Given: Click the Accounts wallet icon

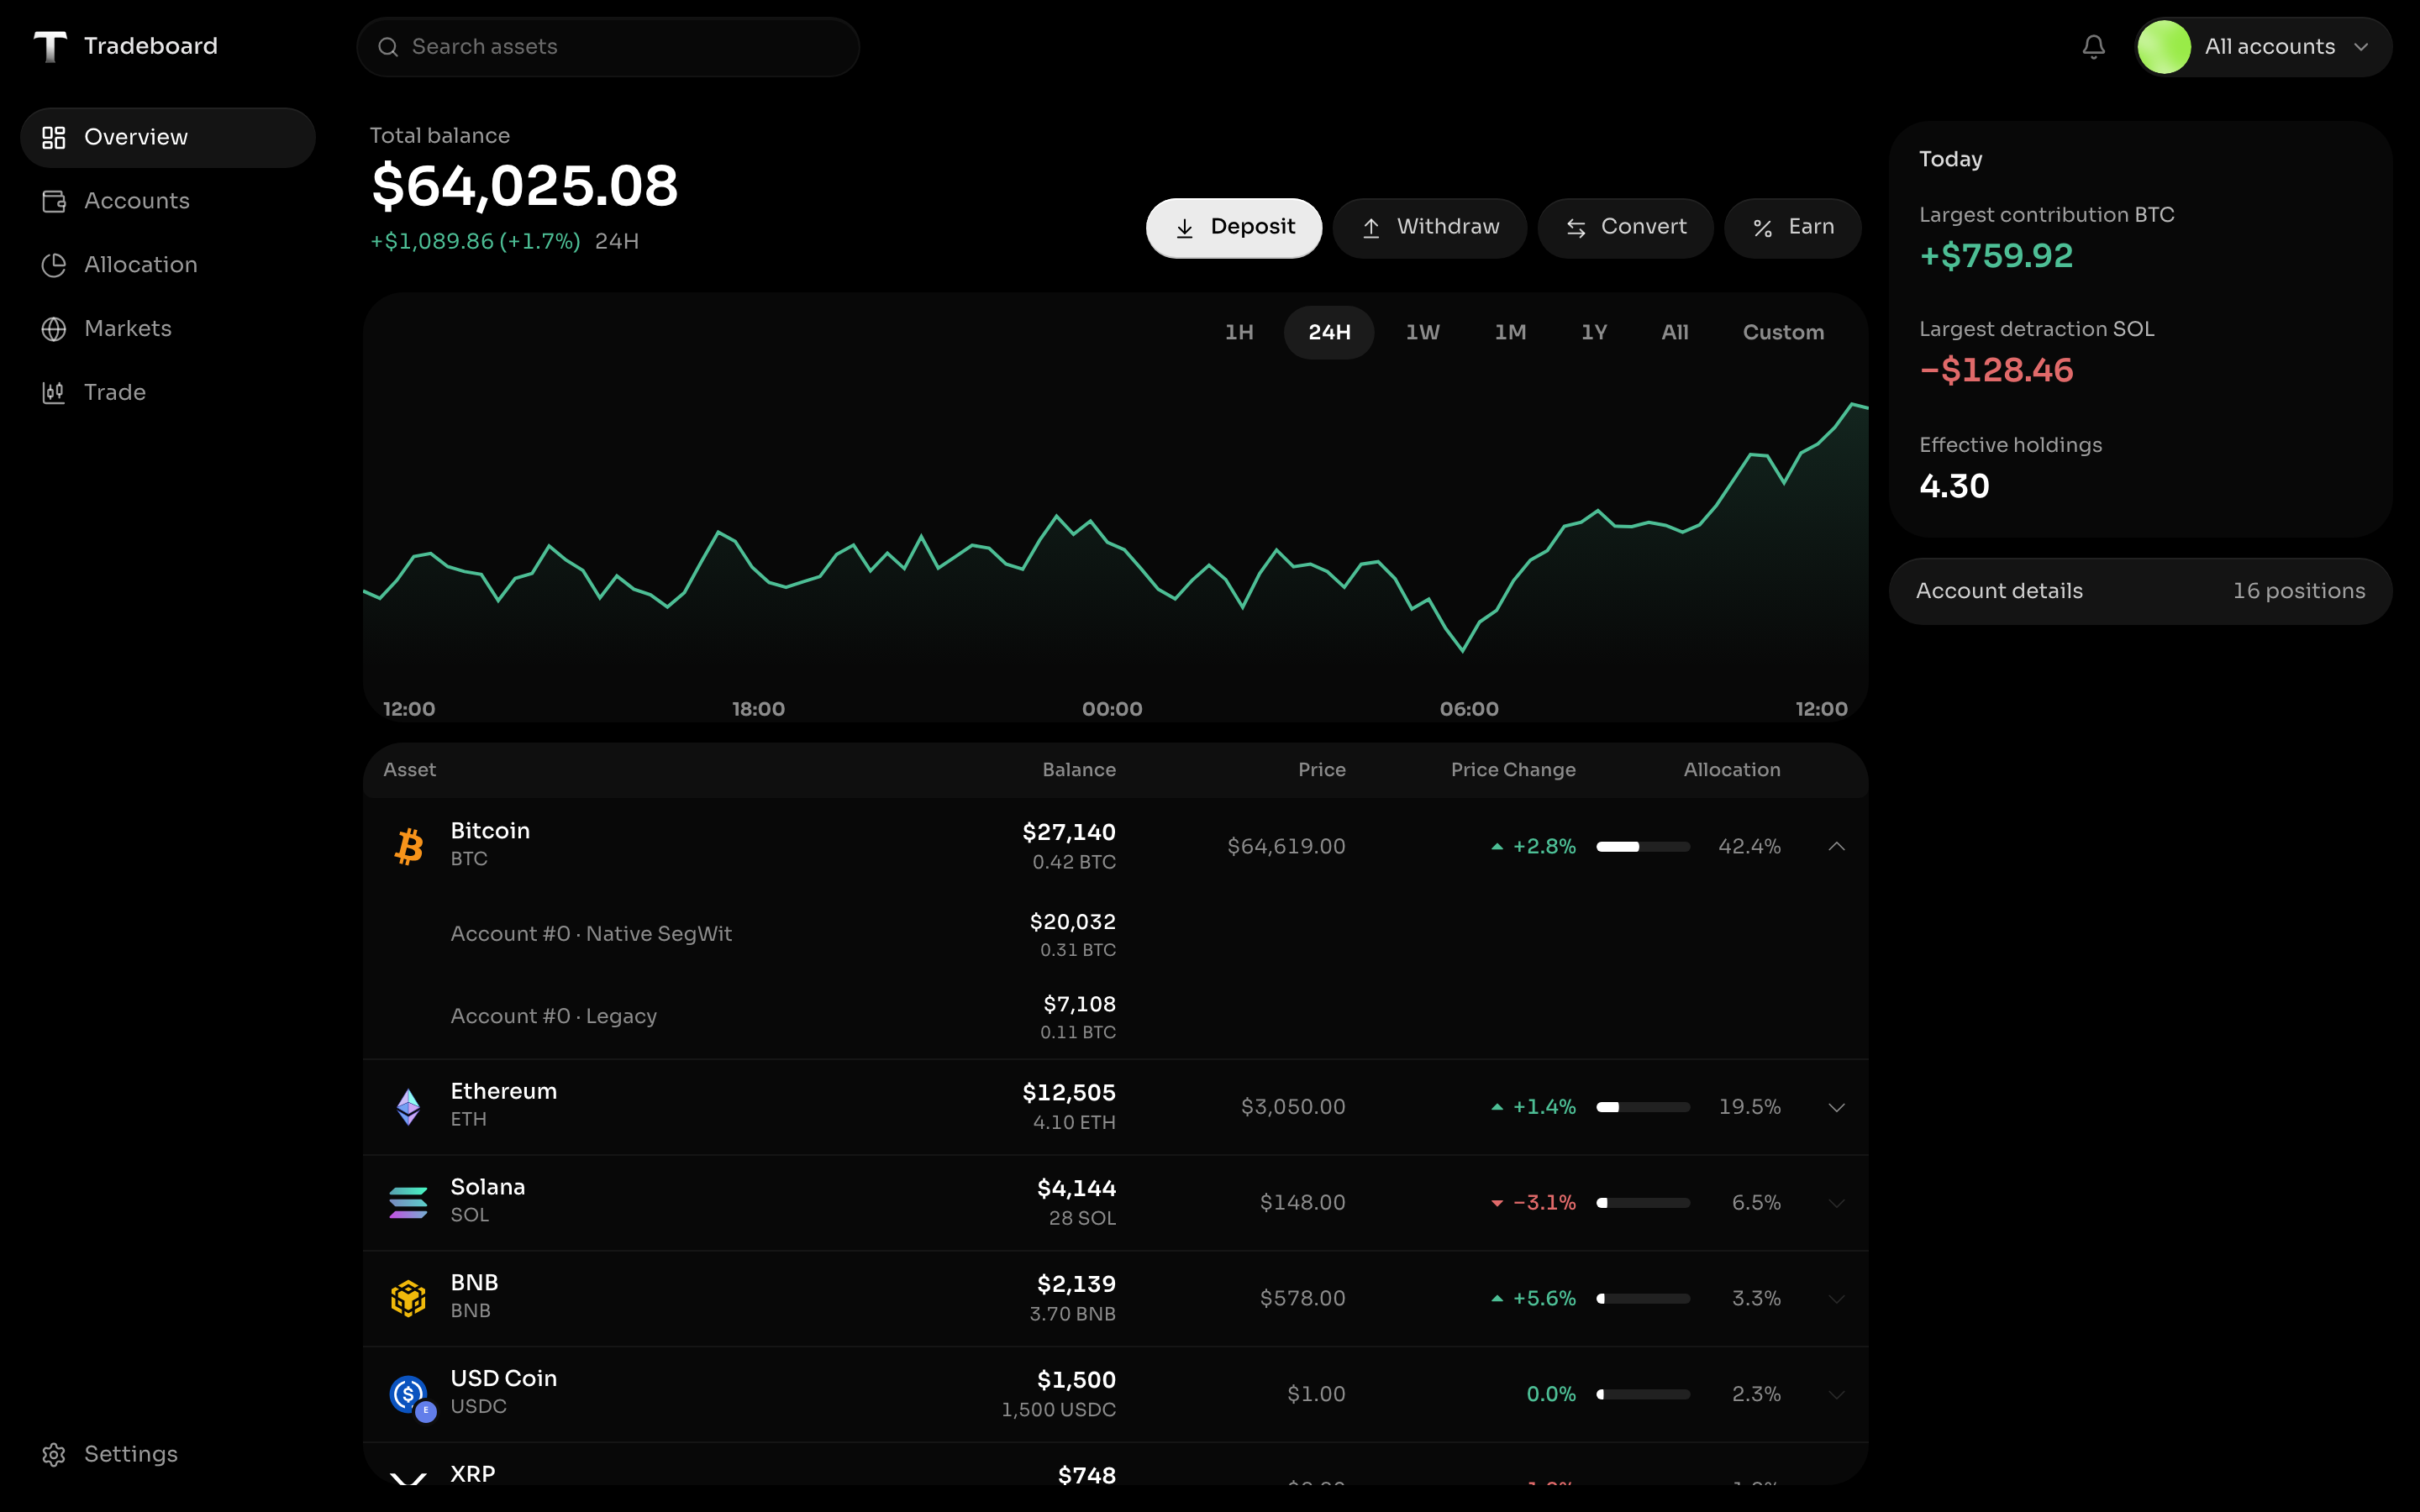Looking at the screenshot, I should (54, 201).
